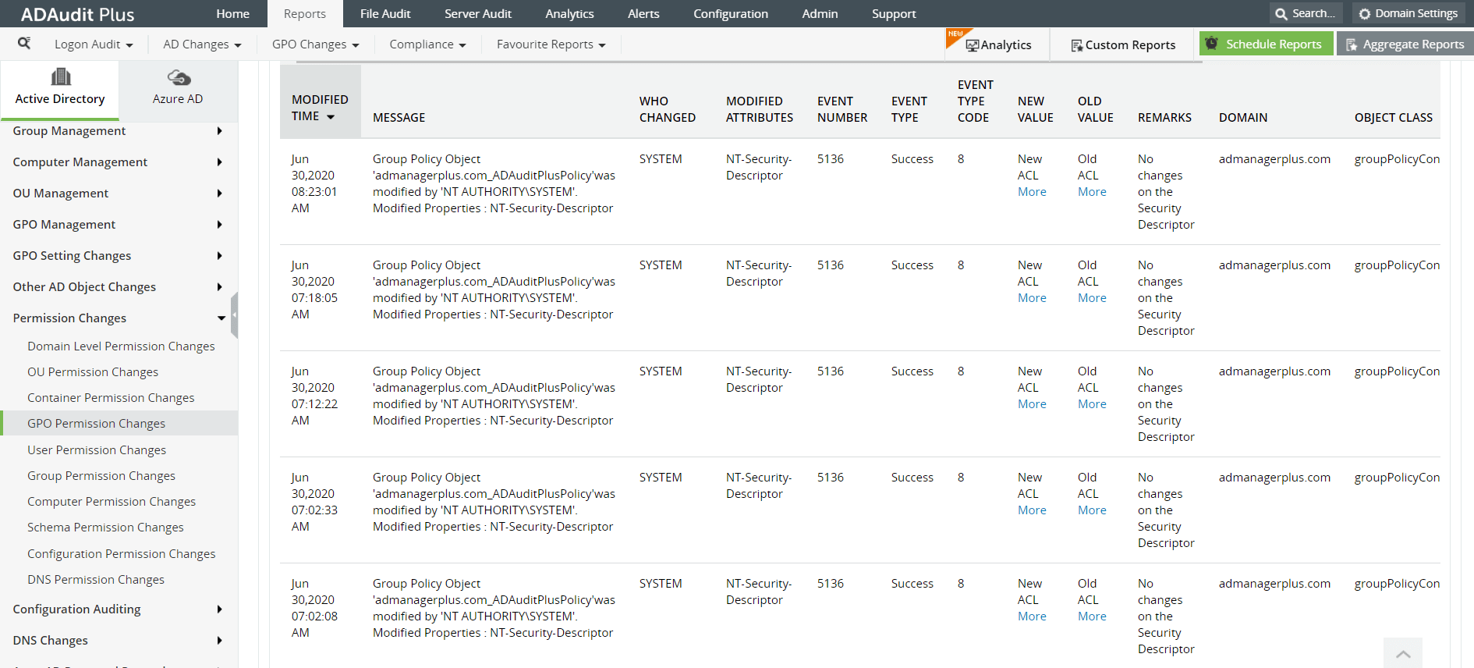Click the Domain Settings gear icon
1474x668 pixels.
click(1364, 14)
